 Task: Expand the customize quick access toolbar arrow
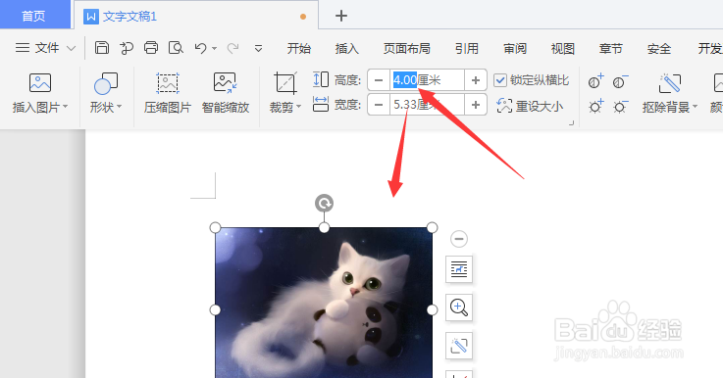258,48
